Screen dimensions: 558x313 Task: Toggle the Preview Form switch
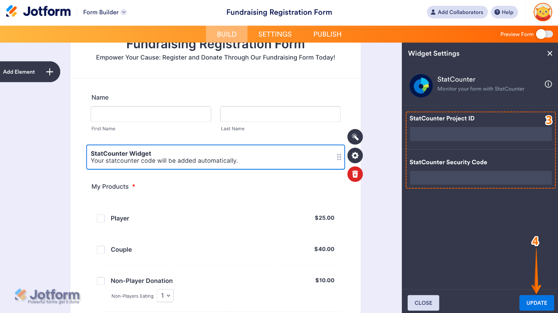[x=544, y=34]
